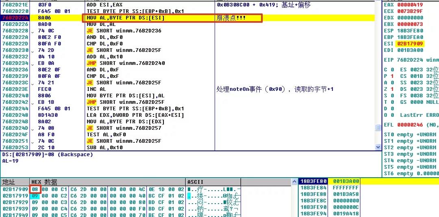Image resolution: width=439 pixels, height=217 pixels.
Task: Select the AND DL,0xF0 instruction
Action: click(x=105, y=37)
